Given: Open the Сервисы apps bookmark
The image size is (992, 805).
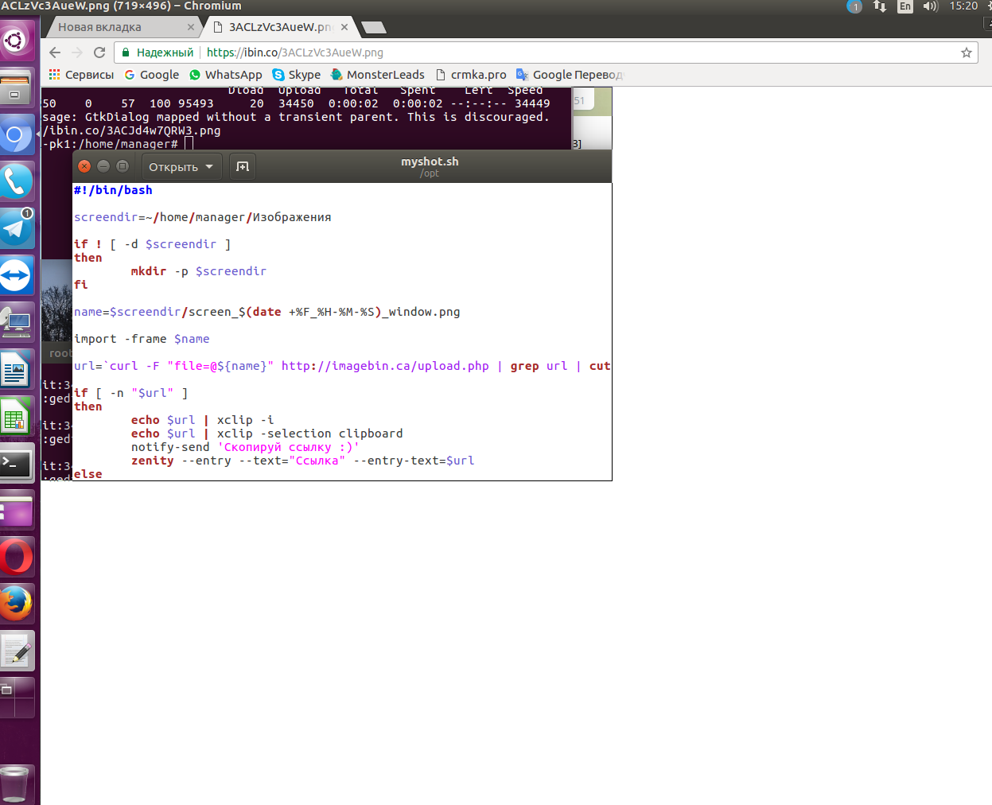Looking at the screenshot, I should (x=81, y=75).
